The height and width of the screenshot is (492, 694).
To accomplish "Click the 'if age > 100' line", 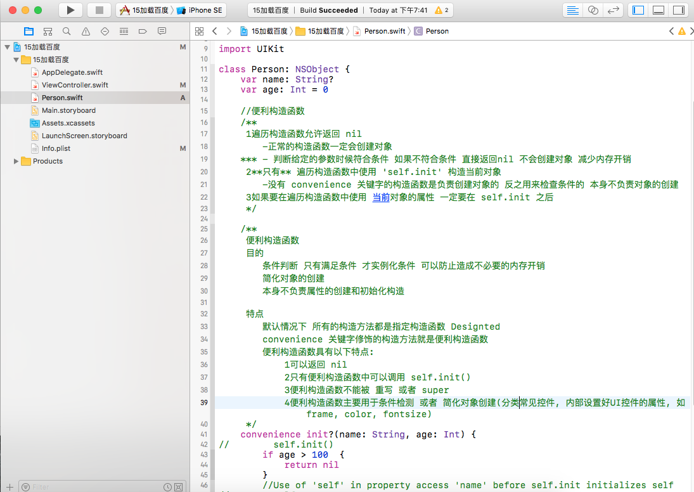I will pyautogui.click(x=303, y=455).
